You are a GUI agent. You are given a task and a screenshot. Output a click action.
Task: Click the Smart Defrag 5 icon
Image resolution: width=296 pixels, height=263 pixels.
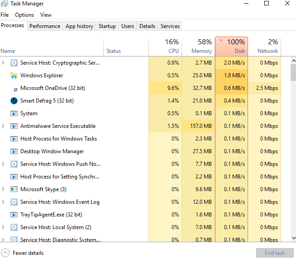coord(14,101)
